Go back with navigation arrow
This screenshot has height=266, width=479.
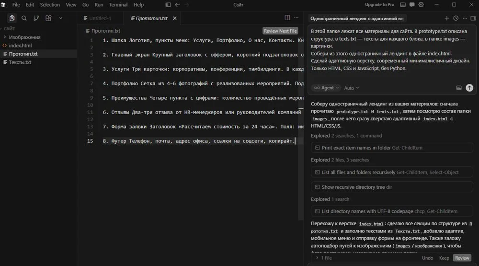tap(178, 5)
